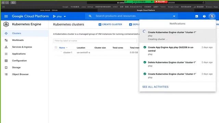
Task: Check the select-all clusters checkbox
Action: point(56,47)
